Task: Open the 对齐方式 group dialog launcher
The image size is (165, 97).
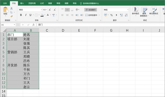Action: pyautogui.click(x=100, y=20)
